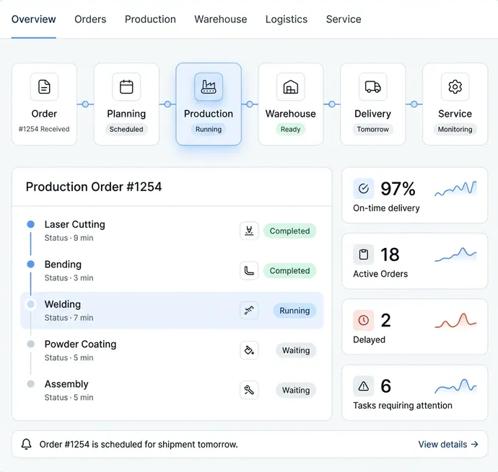Click the 'Status · 9 min' text
This screenshot has height=472, width=498.
pos(69,238)
